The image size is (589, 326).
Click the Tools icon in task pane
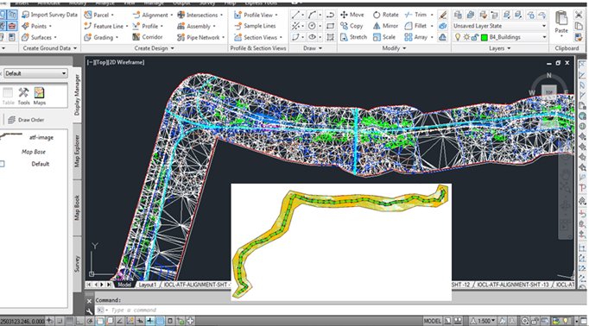(x=23, y=96)
